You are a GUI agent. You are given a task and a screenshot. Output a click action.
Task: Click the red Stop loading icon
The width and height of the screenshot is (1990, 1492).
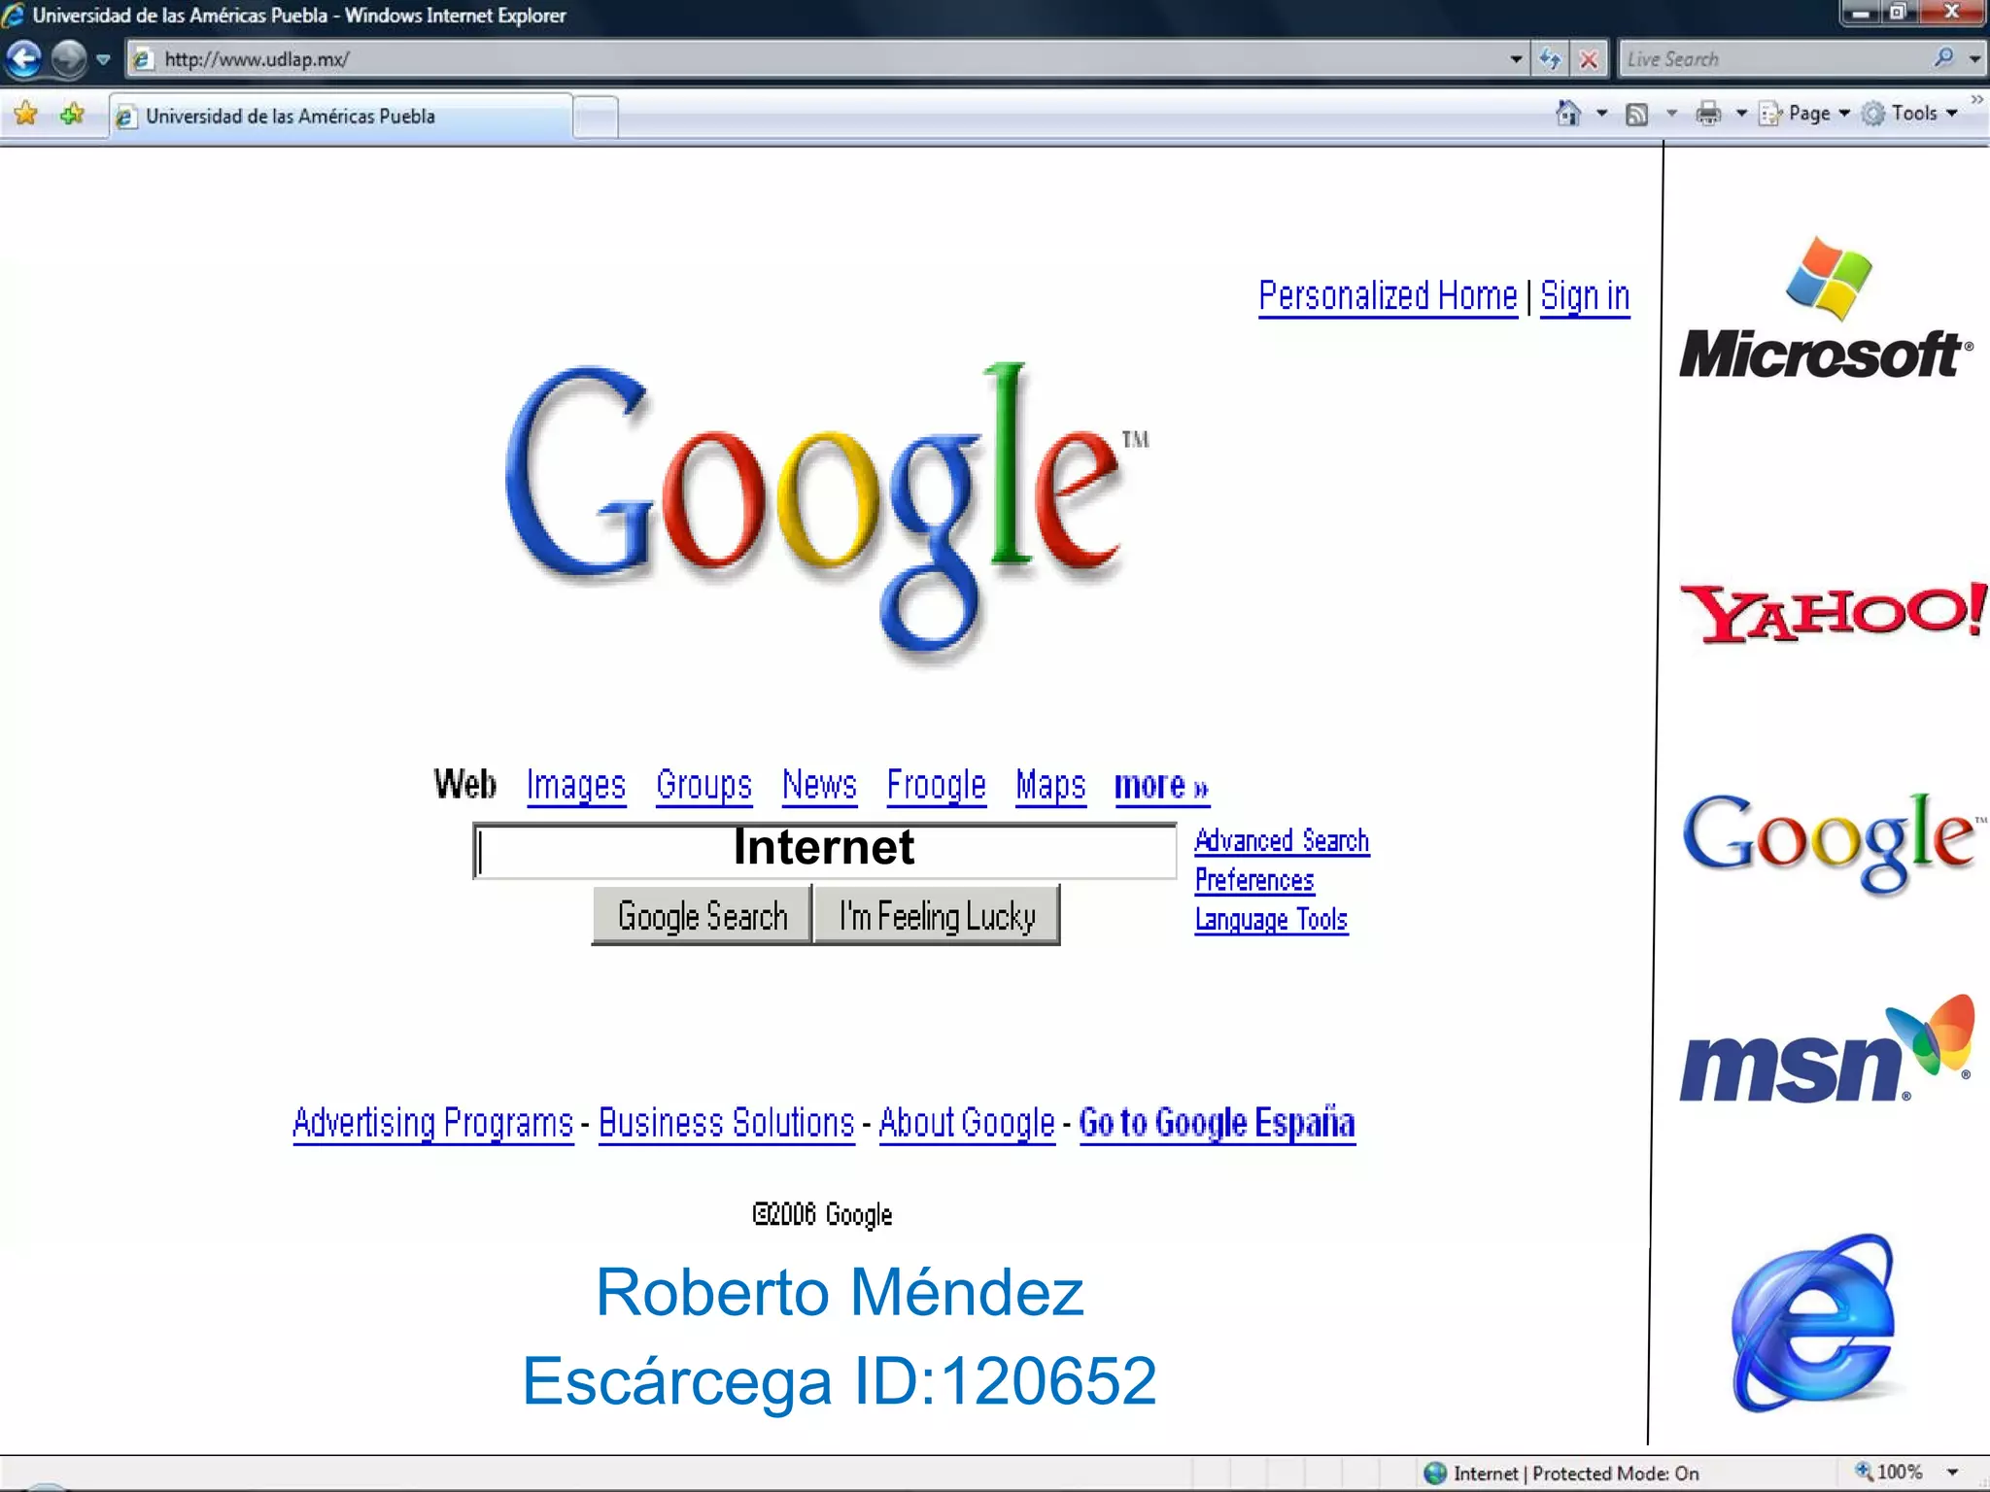(1589, 59)
